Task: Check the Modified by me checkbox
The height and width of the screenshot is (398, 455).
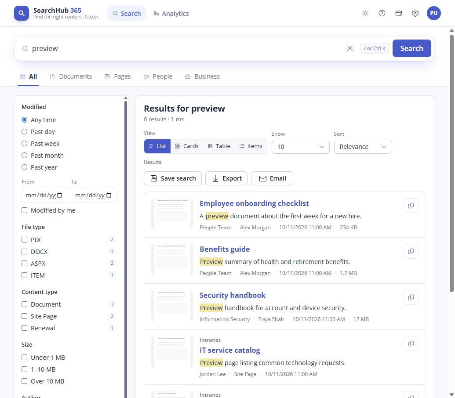Action: coord(24,210)
